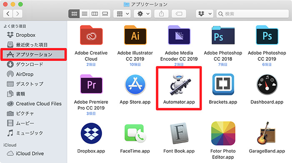Click the Edit Tags toolbar button
This screenshot has height=163, width=292.
pos(179,14)
